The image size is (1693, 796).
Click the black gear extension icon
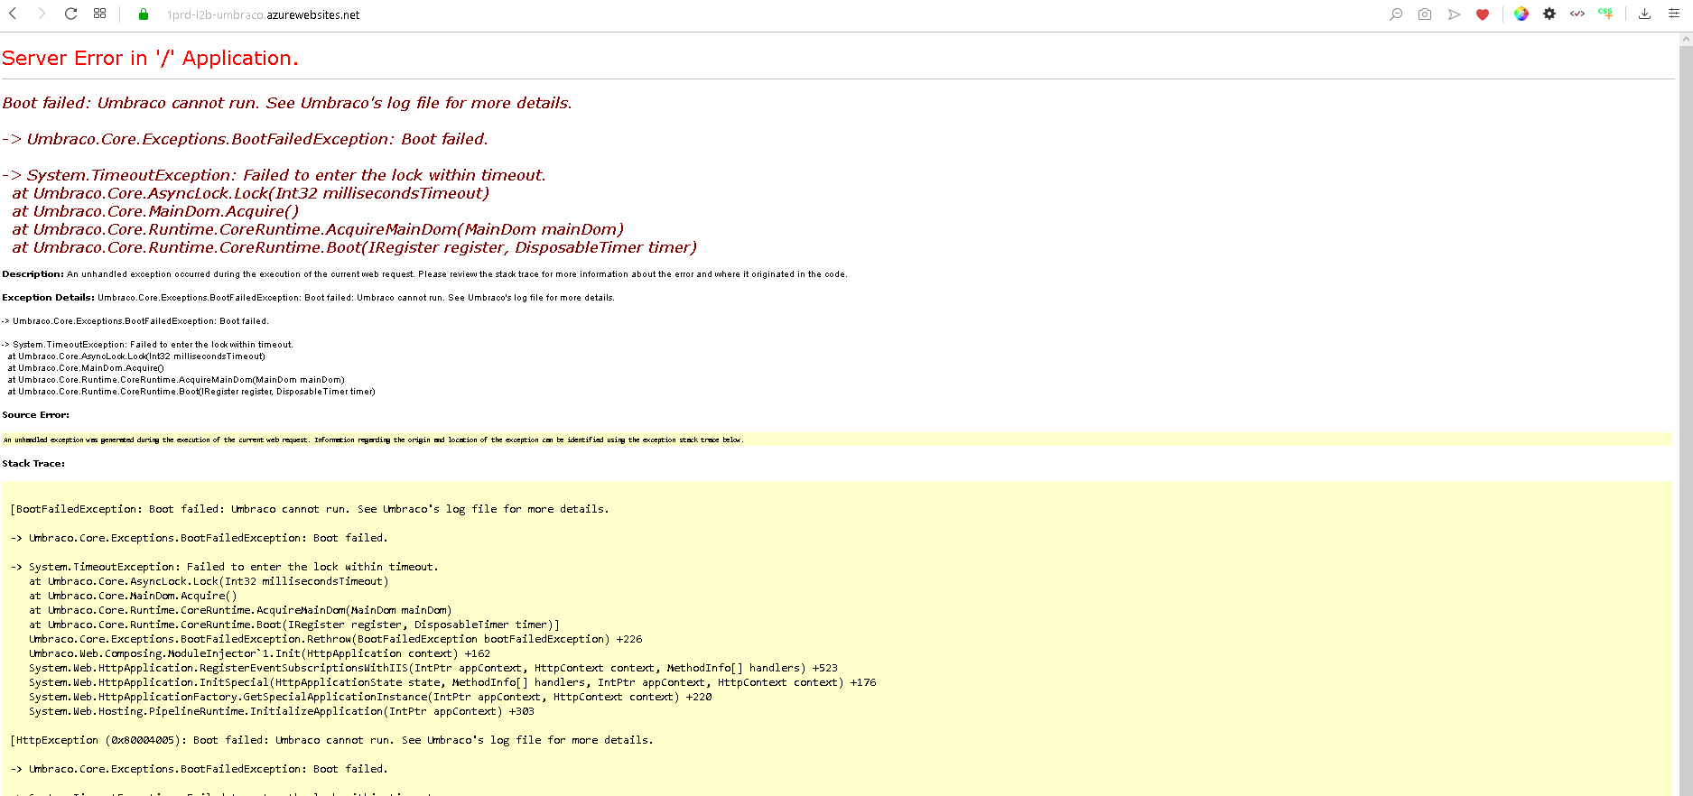pyautogui.click(x=1549, y=14)
